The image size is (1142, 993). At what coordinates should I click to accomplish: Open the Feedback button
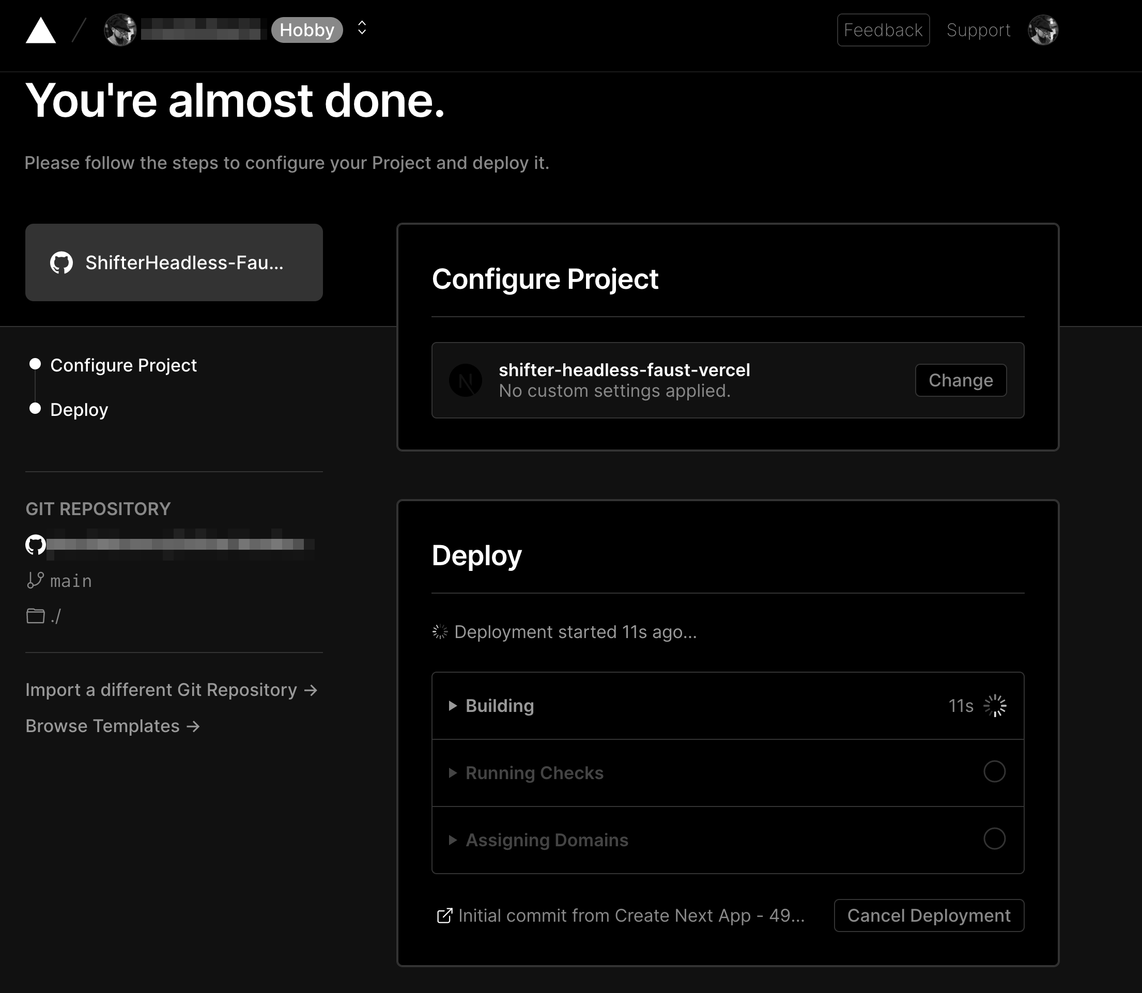click(883, 30)
